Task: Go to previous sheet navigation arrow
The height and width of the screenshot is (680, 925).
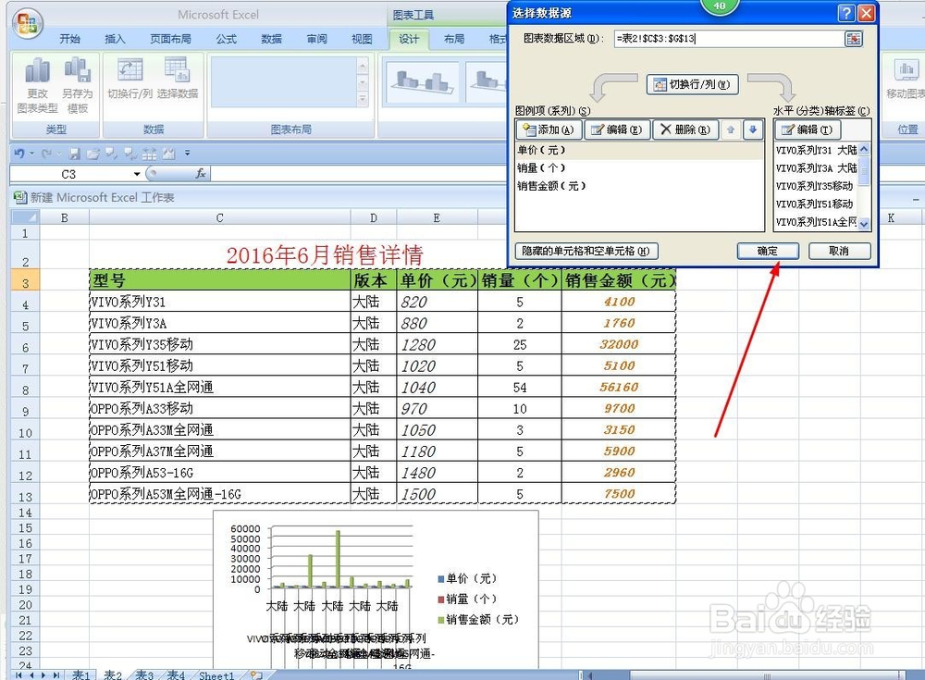Action: 31,674
